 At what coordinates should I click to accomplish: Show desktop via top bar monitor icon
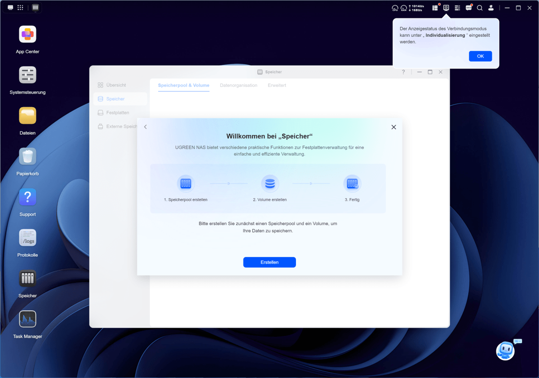[10, 8]
